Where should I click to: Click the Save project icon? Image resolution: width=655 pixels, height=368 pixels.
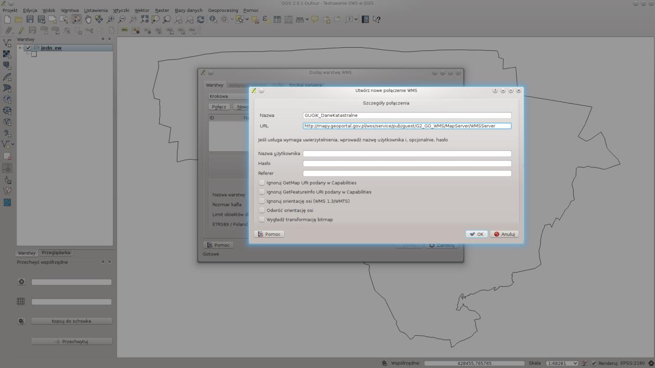(30, 20)
